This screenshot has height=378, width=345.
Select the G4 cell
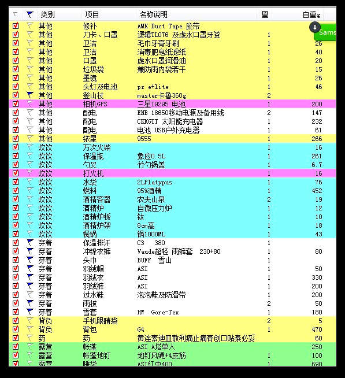point(140,329)
